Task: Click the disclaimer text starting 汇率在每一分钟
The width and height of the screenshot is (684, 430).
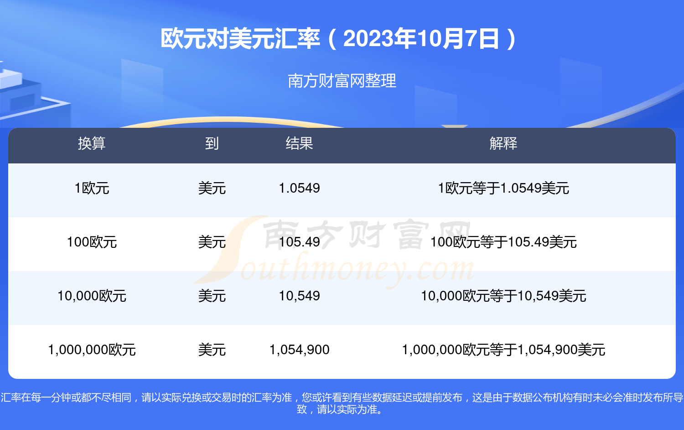Action: pos(342,404)
